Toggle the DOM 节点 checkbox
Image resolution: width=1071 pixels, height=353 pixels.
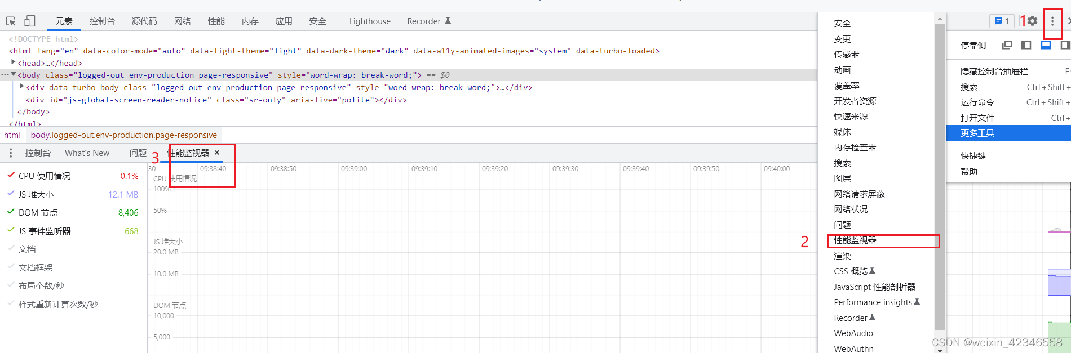click(x=11, y=212)
